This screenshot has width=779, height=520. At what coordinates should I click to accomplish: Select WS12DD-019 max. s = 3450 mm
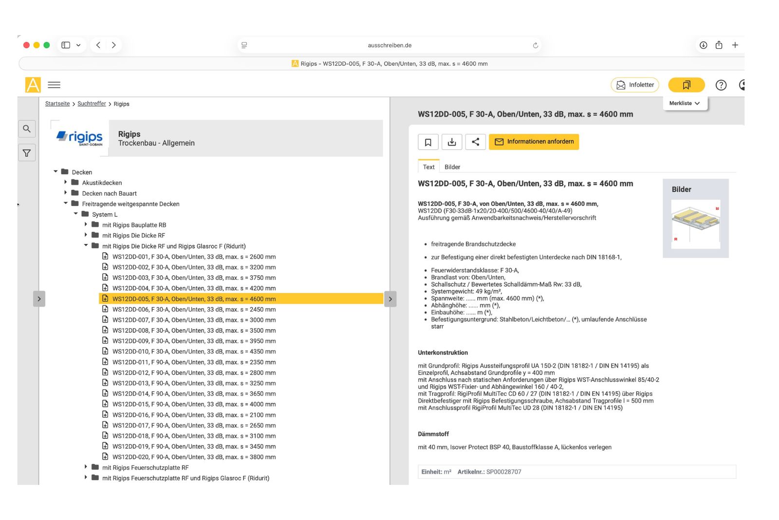[194, 446]
